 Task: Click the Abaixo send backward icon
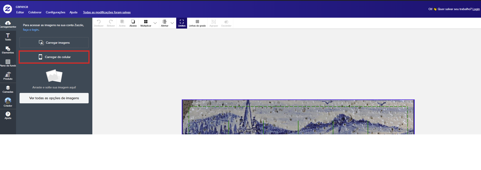[x=133, y=23]
